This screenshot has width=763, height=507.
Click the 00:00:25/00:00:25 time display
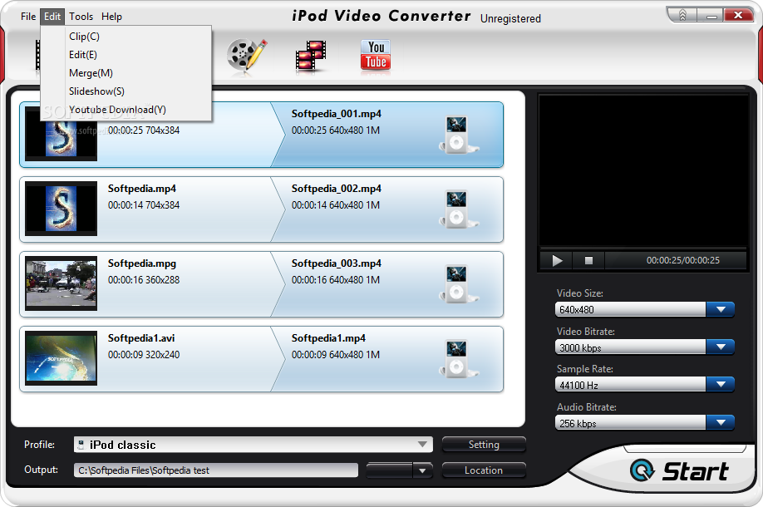(x=682, y=260)
